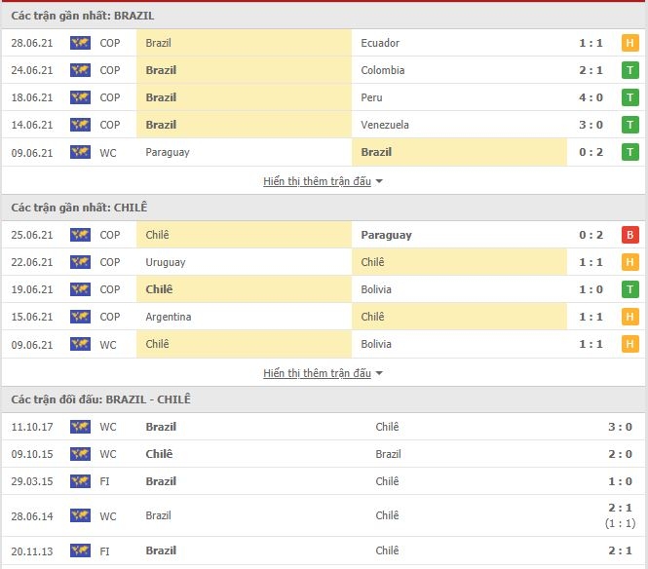Click the H badge in Argentina vs Chilê row
The height and width of the screenshot is (569, 648).
point(629,317)
